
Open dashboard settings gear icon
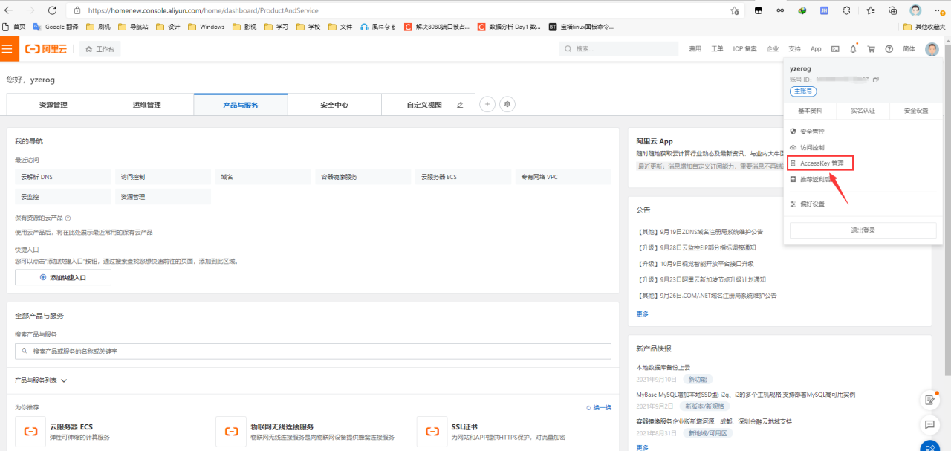pos(507,104)
